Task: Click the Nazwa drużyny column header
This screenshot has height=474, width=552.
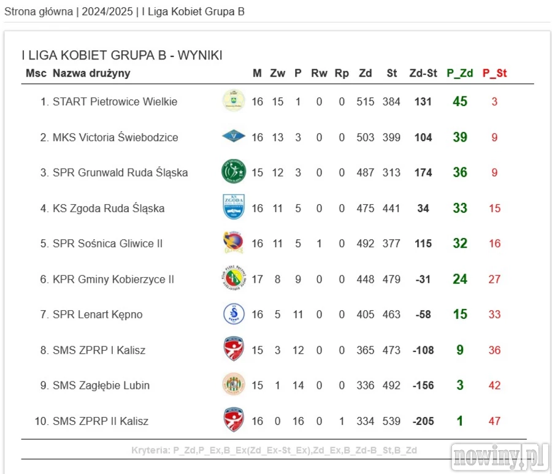Action: coord(91,74)
